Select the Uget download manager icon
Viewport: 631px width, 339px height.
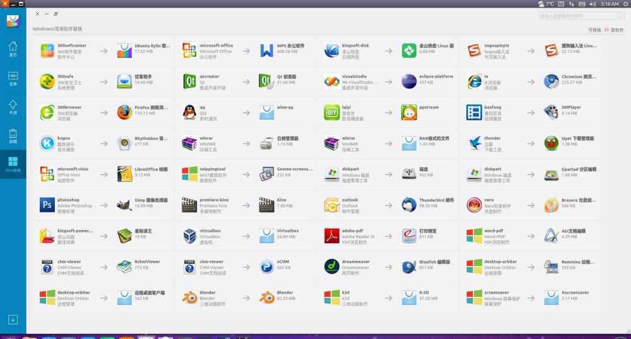click(x=551, y=144)
